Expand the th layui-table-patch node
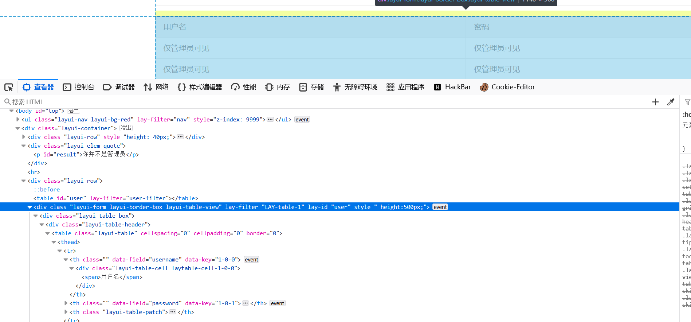This screenshot has height=322, width=691. pyautogui.click(x=66, y=312)
